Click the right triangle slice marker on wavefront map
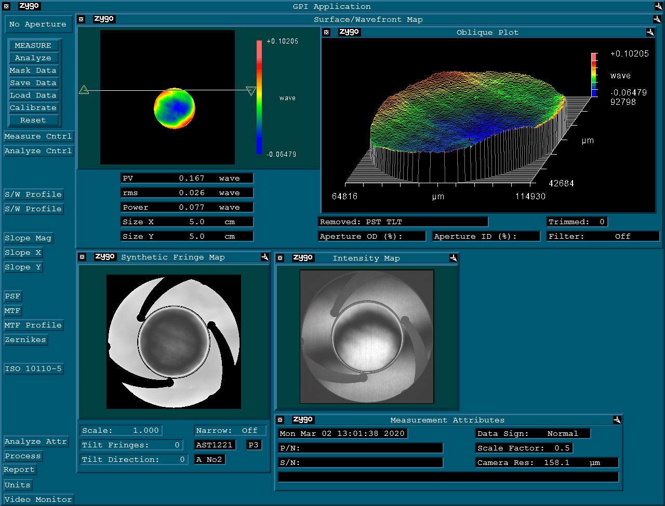 pos(251,91)
